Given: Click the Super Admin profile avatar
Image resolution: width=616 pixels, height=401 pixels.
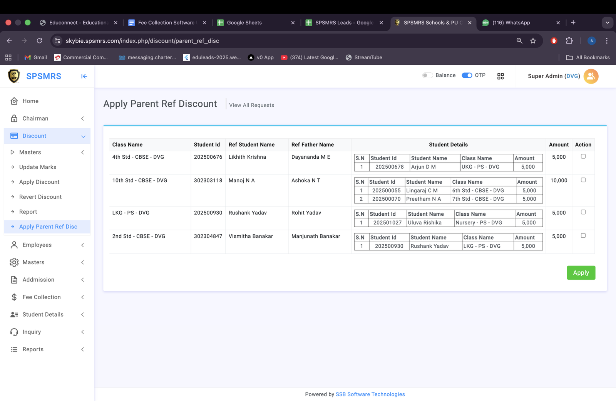Looking at the screenshot, I should point(591,76).
